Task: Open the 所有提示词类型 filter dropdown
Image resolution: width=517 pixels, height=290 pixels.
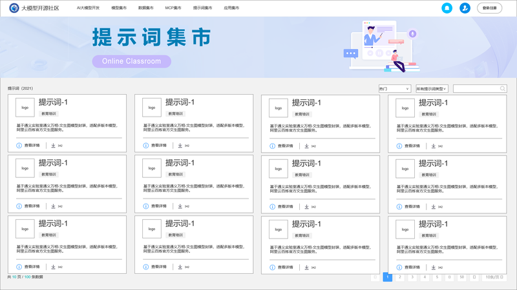Action: [x=432, y=88]
